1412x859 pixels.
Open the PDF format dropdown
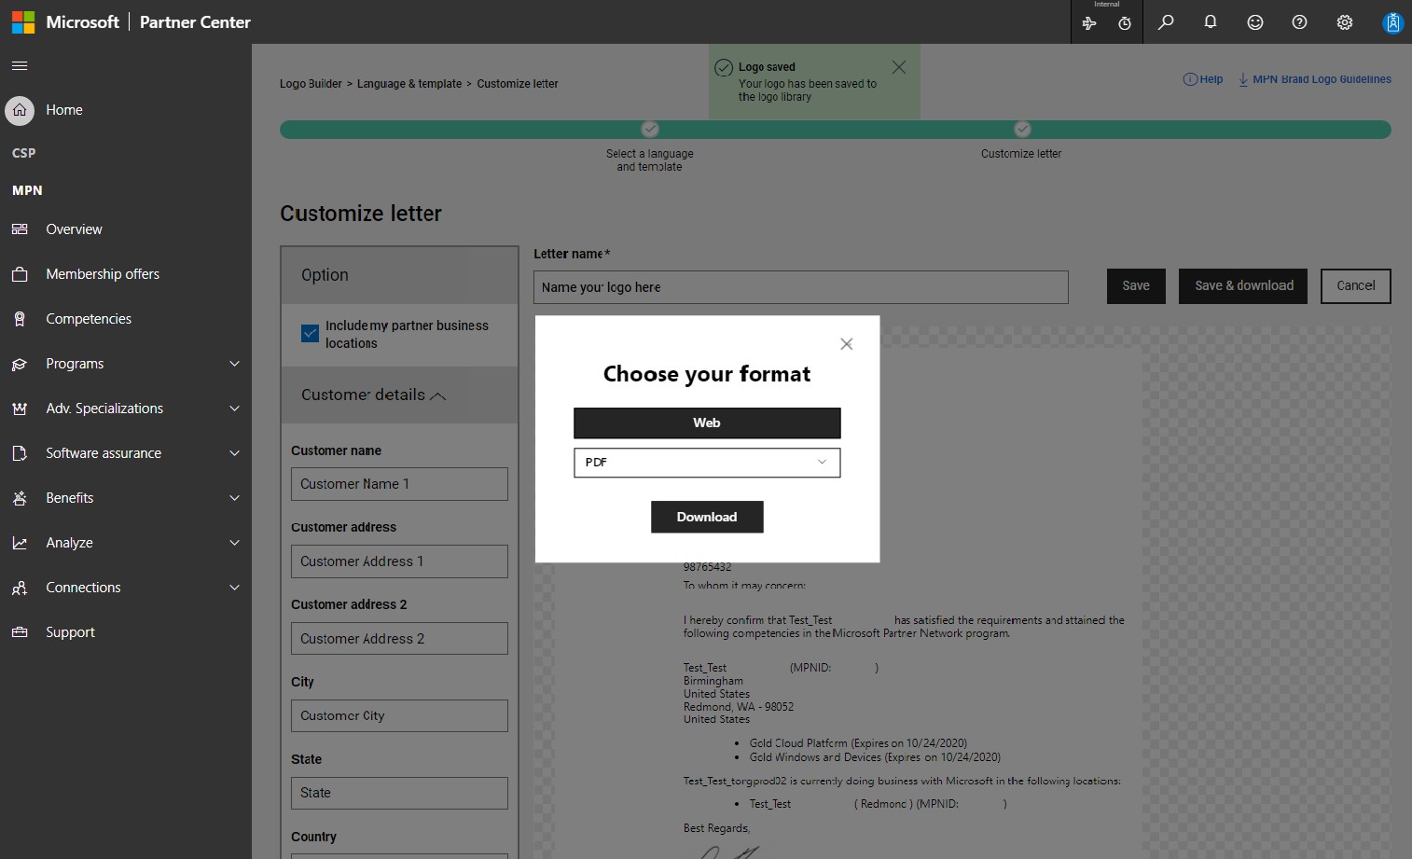point(707,463)
